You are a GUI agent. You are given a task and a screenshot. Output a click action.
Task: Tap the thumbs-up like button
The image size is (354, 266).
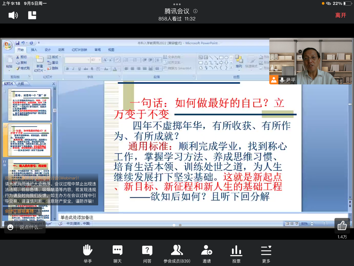coord(342,226)
